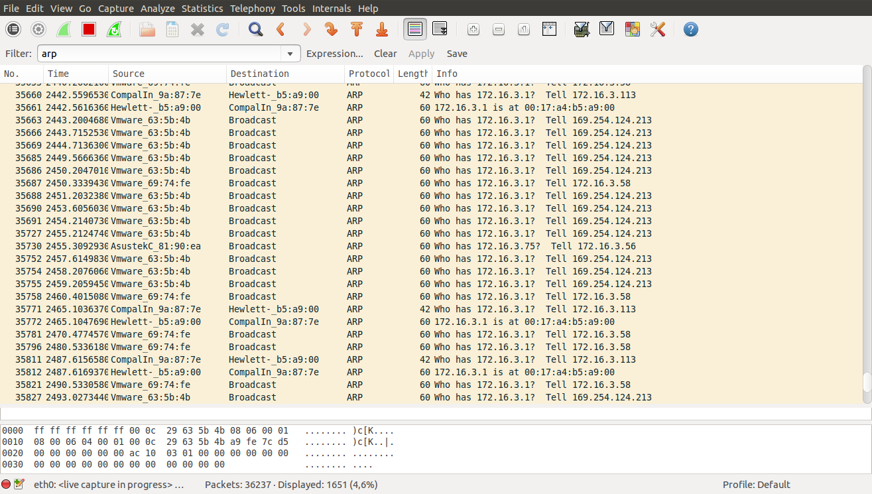This screenshot has height=494, width=872.
Task: Restart the current capture
Action: point(114,29)
